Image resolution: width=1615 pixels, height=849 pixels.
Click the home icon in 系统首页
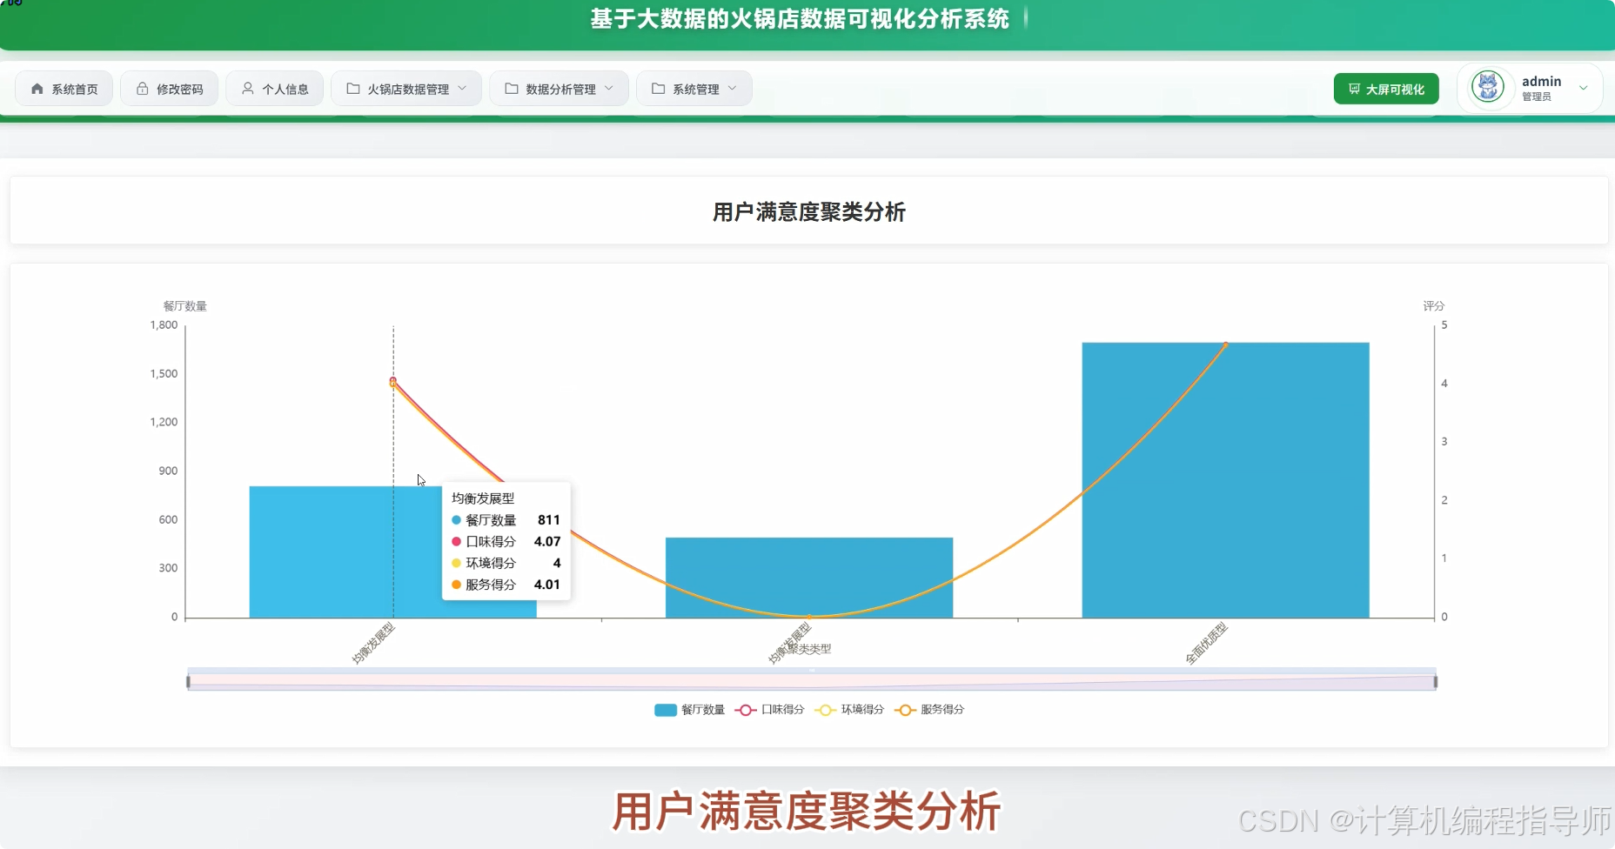pyautogui.click(x=37, y=89)
